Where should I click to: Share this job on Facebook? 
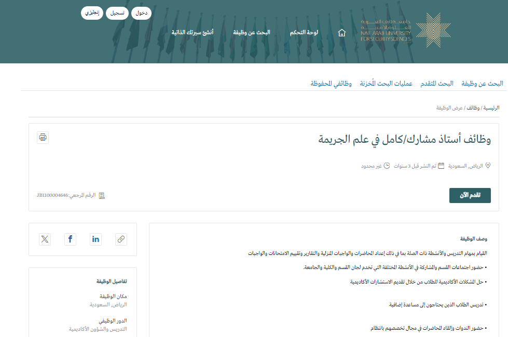click(x=70, y=239)
